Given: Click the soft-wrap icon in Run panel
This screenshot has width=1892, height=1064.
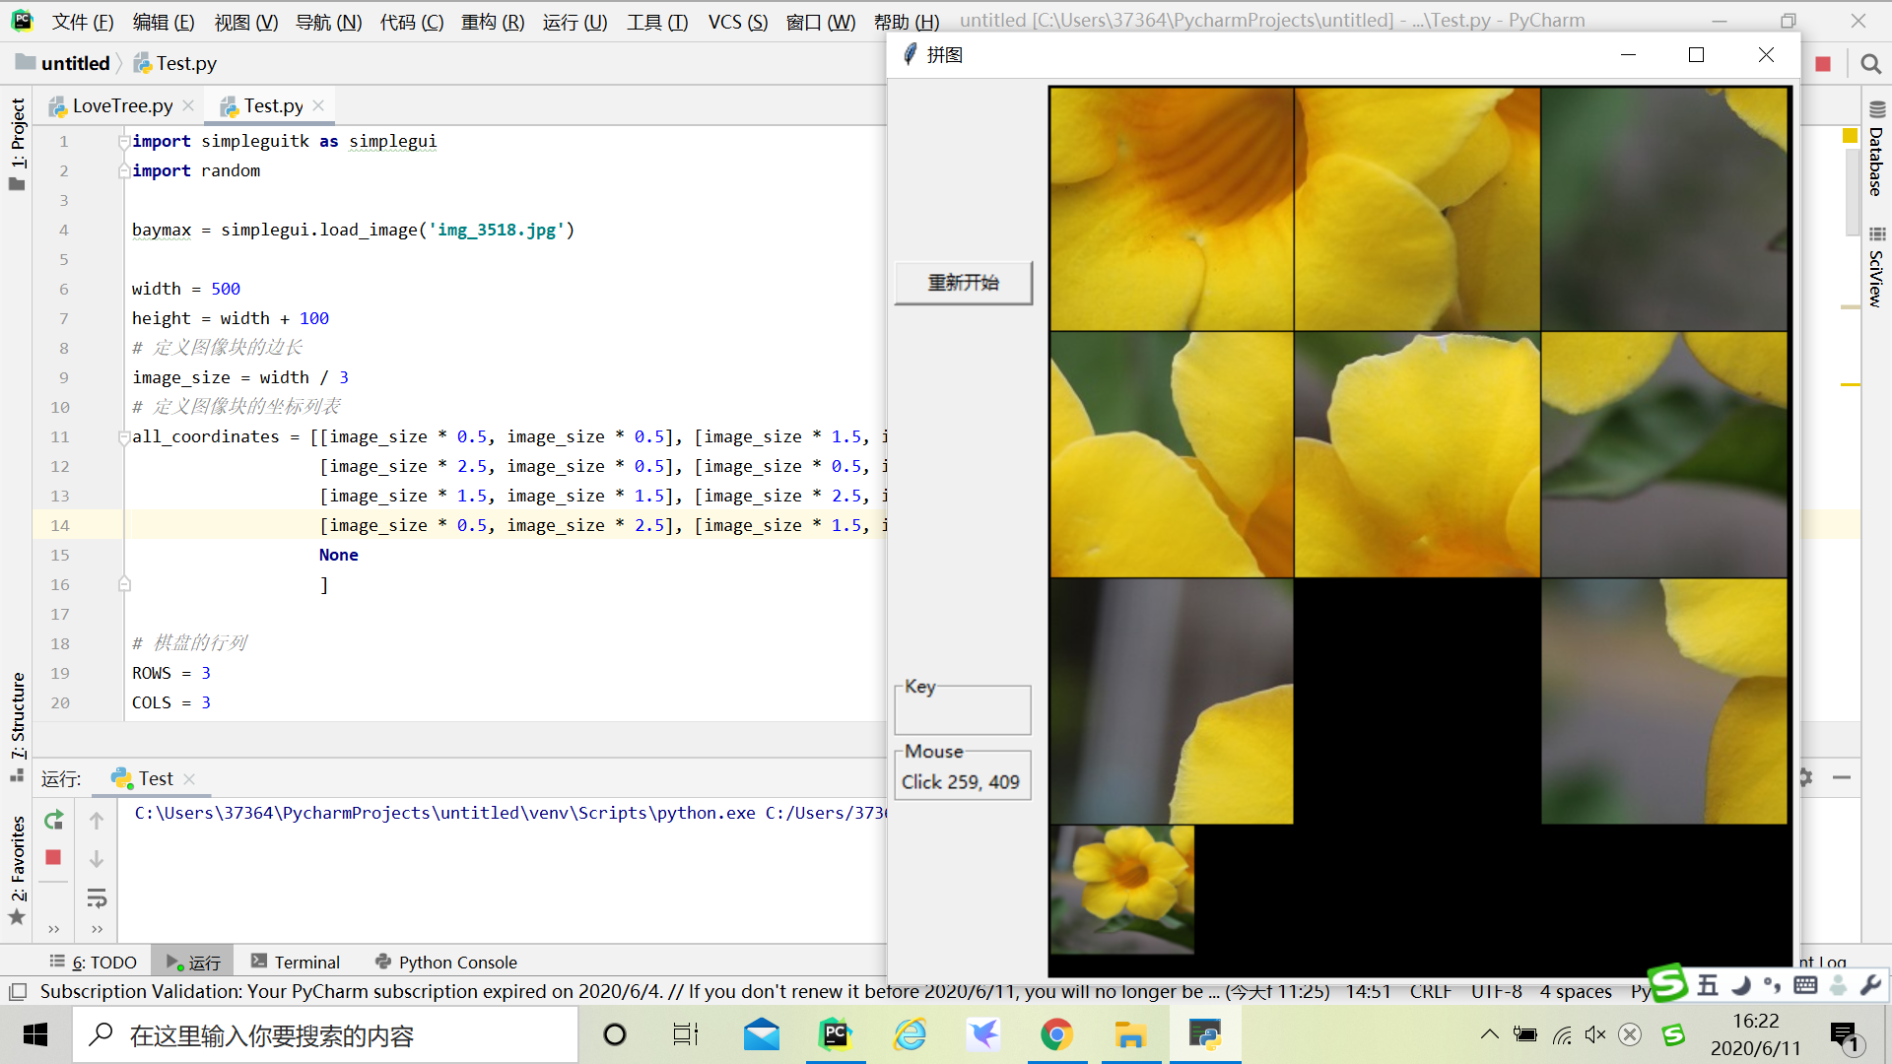Looking at the screenshot, I should click(97, 898).
